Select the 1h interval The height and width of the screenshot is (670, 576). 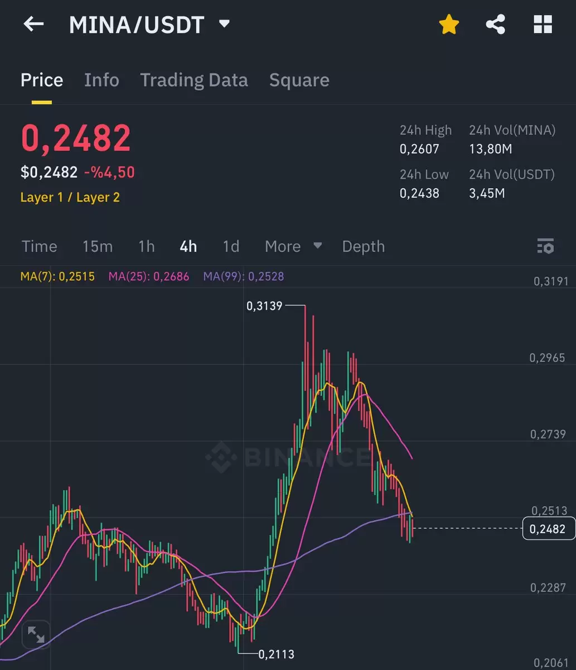[146, 246]
